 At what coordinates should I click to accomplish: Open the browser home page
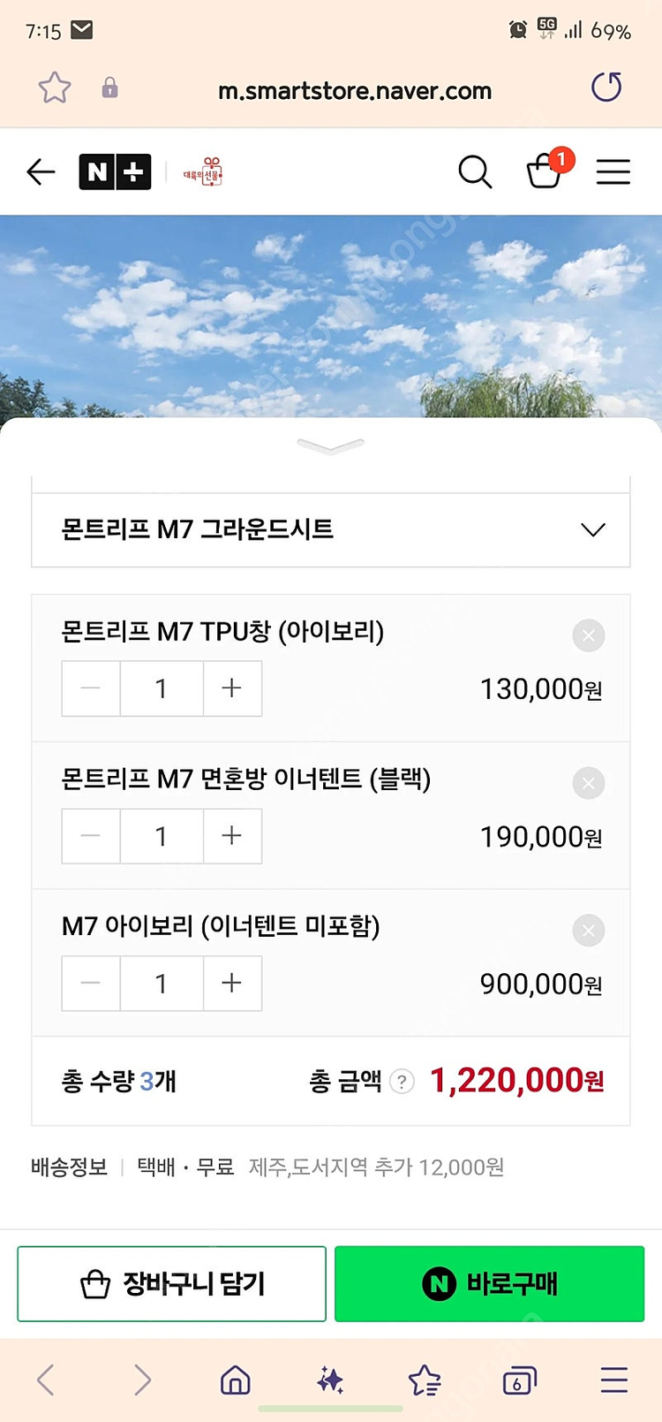[x=235, y=1380]
